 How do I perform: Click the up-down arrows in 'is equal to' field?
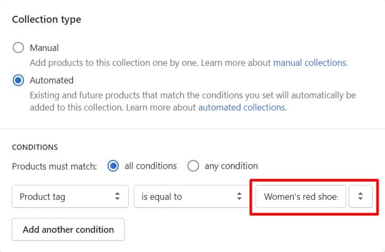[239, 197]
